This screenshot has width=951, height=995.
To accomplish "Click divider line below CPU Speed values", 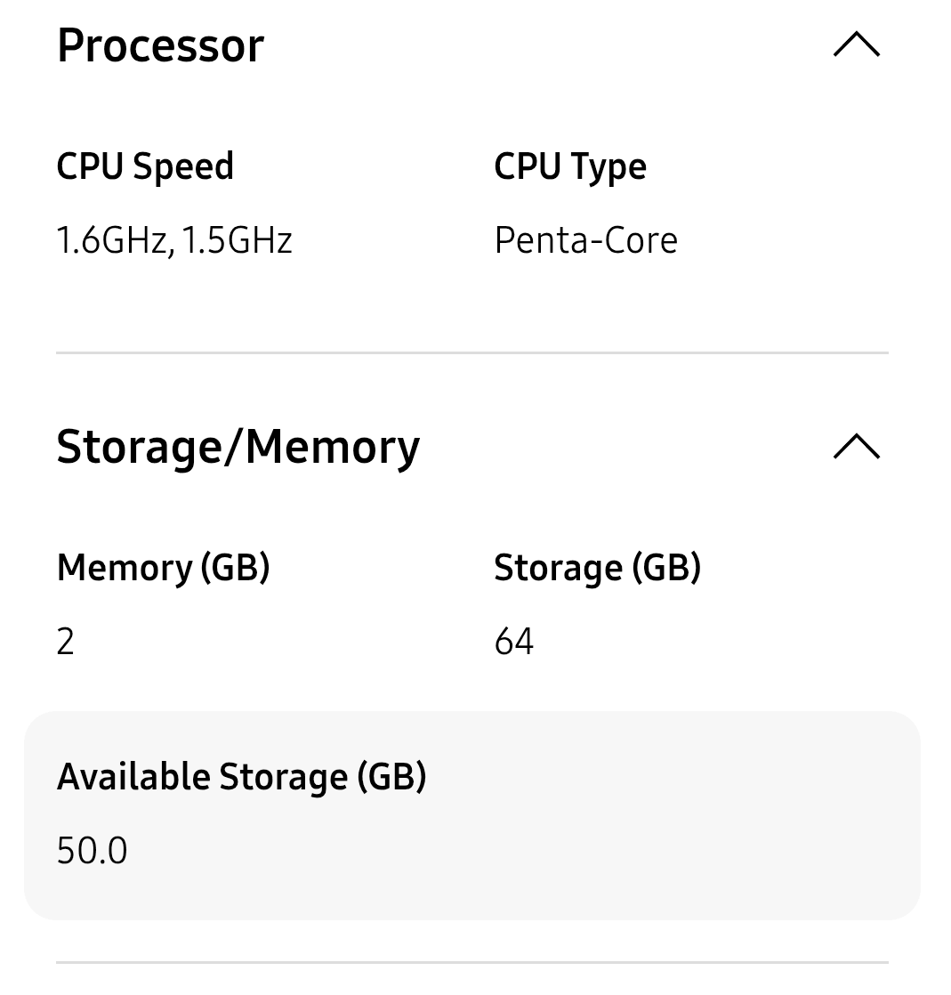I will click(471, 353).
